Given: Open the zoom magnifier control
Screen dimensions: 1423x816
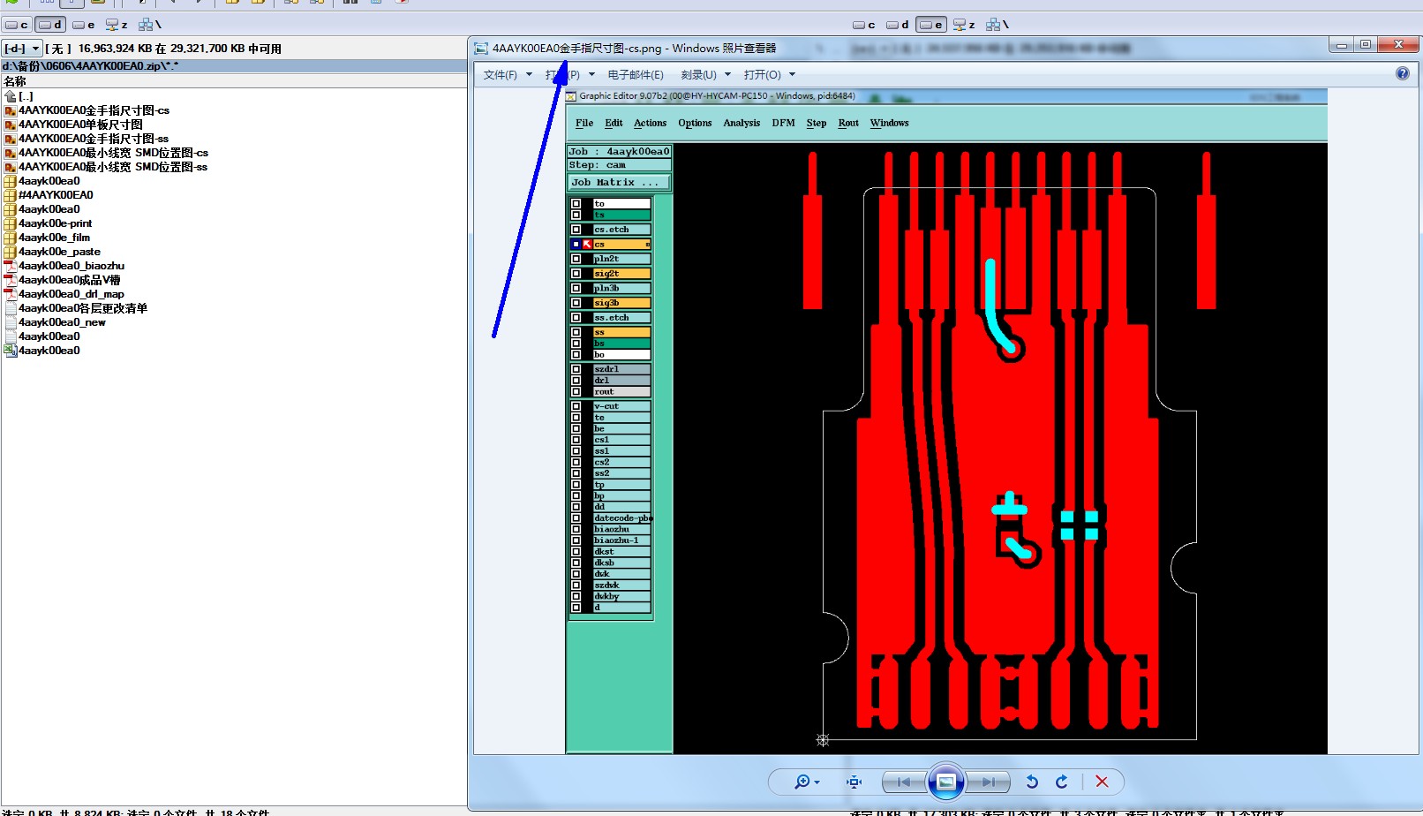Looking at the screenshot, I should pyautogui.click(x=807, y=782).
